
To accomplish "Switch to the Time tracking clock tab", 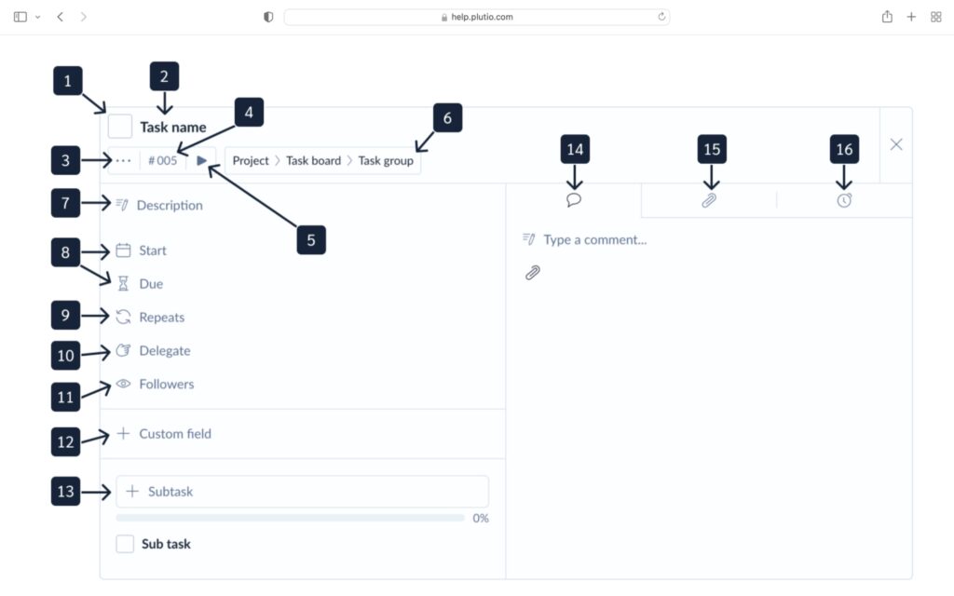I will click(843, 198).
